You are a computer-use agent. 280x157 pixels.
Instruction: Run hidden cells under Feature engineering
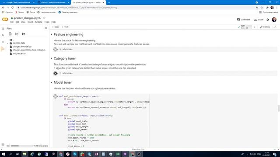(x=56, y=49)
